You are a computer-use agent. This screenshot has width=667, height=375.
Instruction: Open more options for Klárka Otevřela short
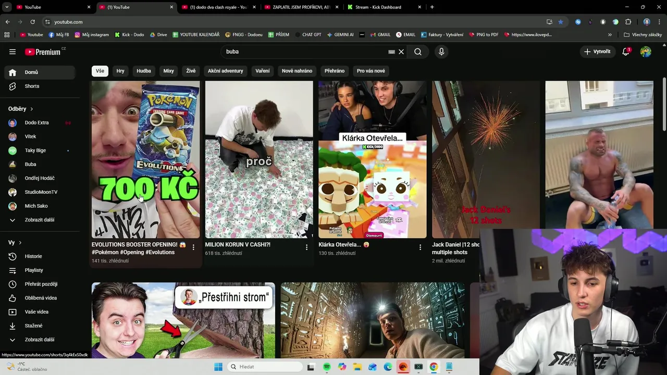(x=420, y=247)
